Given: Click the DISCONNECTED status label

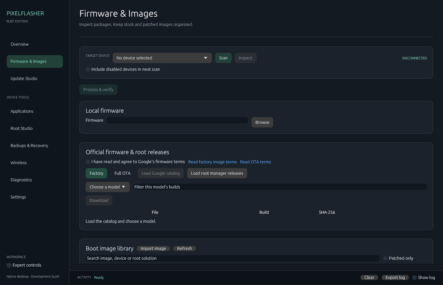Looking at the screenshot, I should coord(414,58).
